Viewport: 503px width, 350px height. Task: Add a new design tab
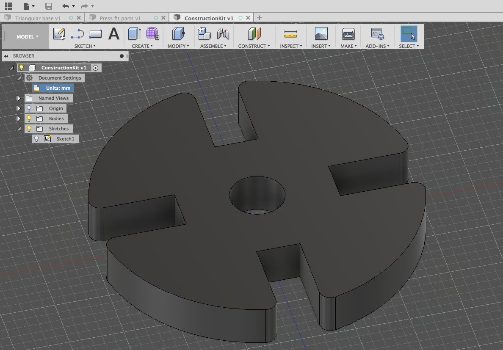coord(260,18)
